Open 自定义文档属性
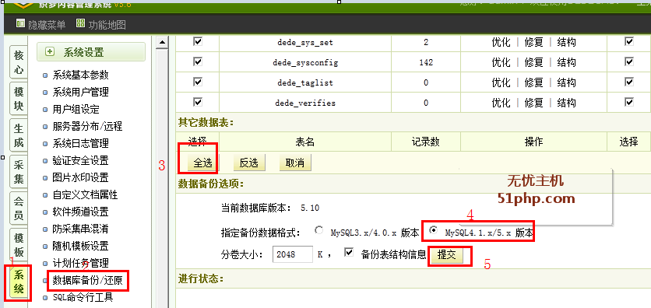The width and height of the screenshot is (651, 308). 85,194
